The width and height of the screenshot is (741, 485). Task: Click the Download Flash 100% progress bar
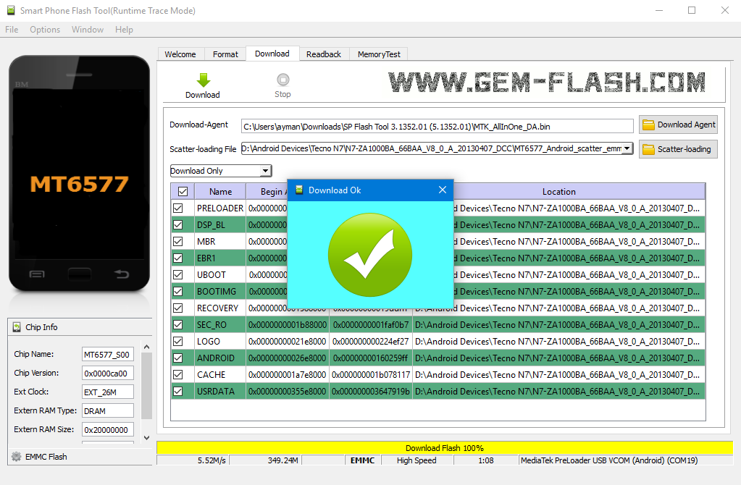point(445,447)
